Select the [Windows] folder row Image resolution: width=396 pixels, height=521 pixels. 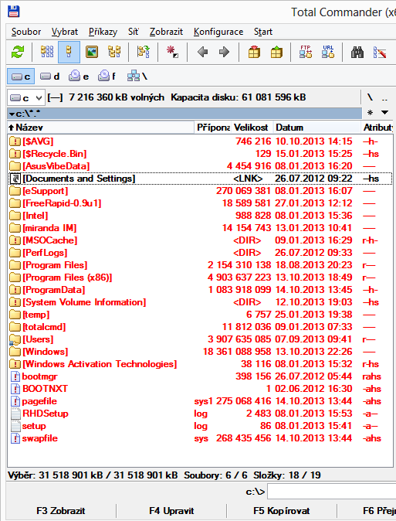pyautogui.click(x=200, y=352)
